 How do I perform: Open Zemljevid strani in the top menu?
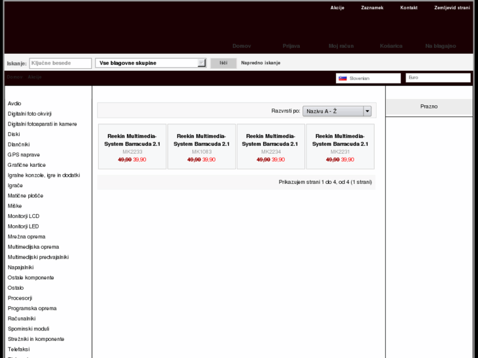[x=452, y=8]
